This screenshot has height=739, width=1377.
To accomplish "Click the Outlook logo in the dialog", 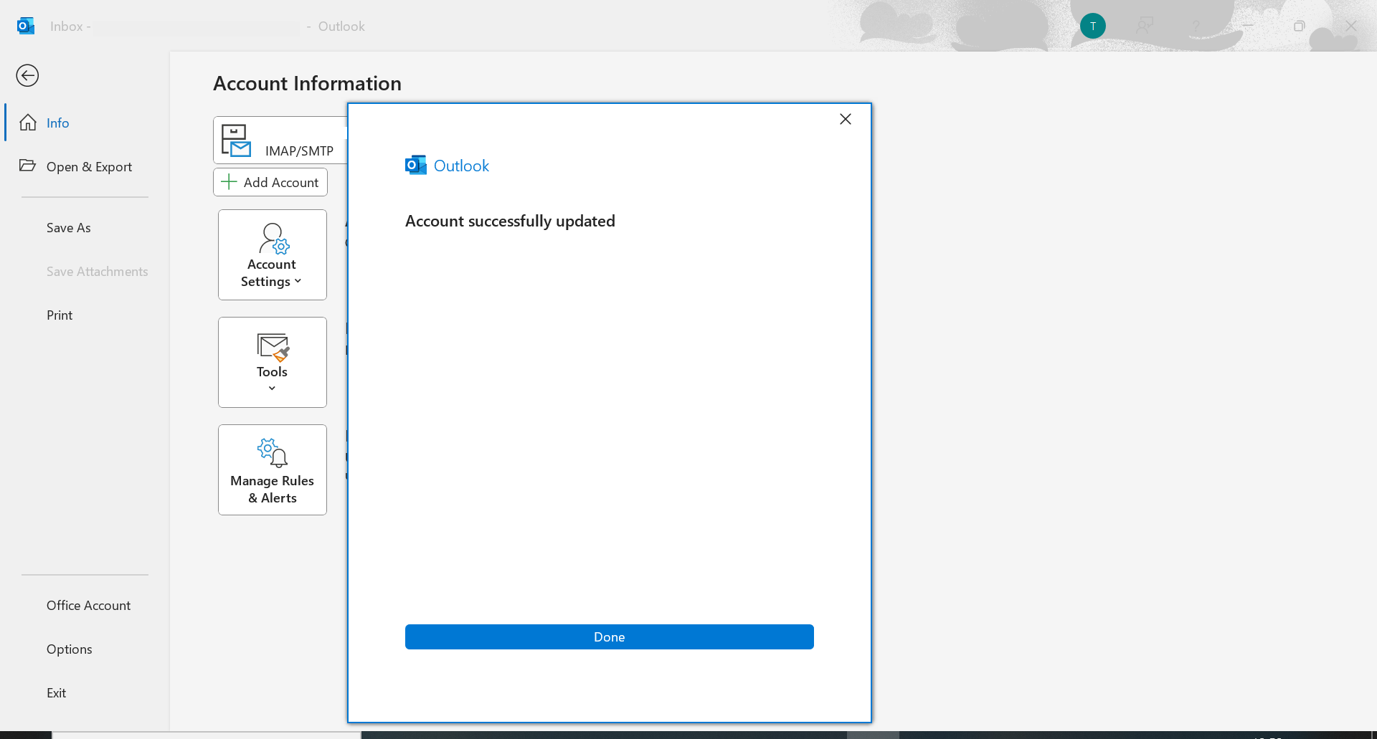I will point(416,166).
